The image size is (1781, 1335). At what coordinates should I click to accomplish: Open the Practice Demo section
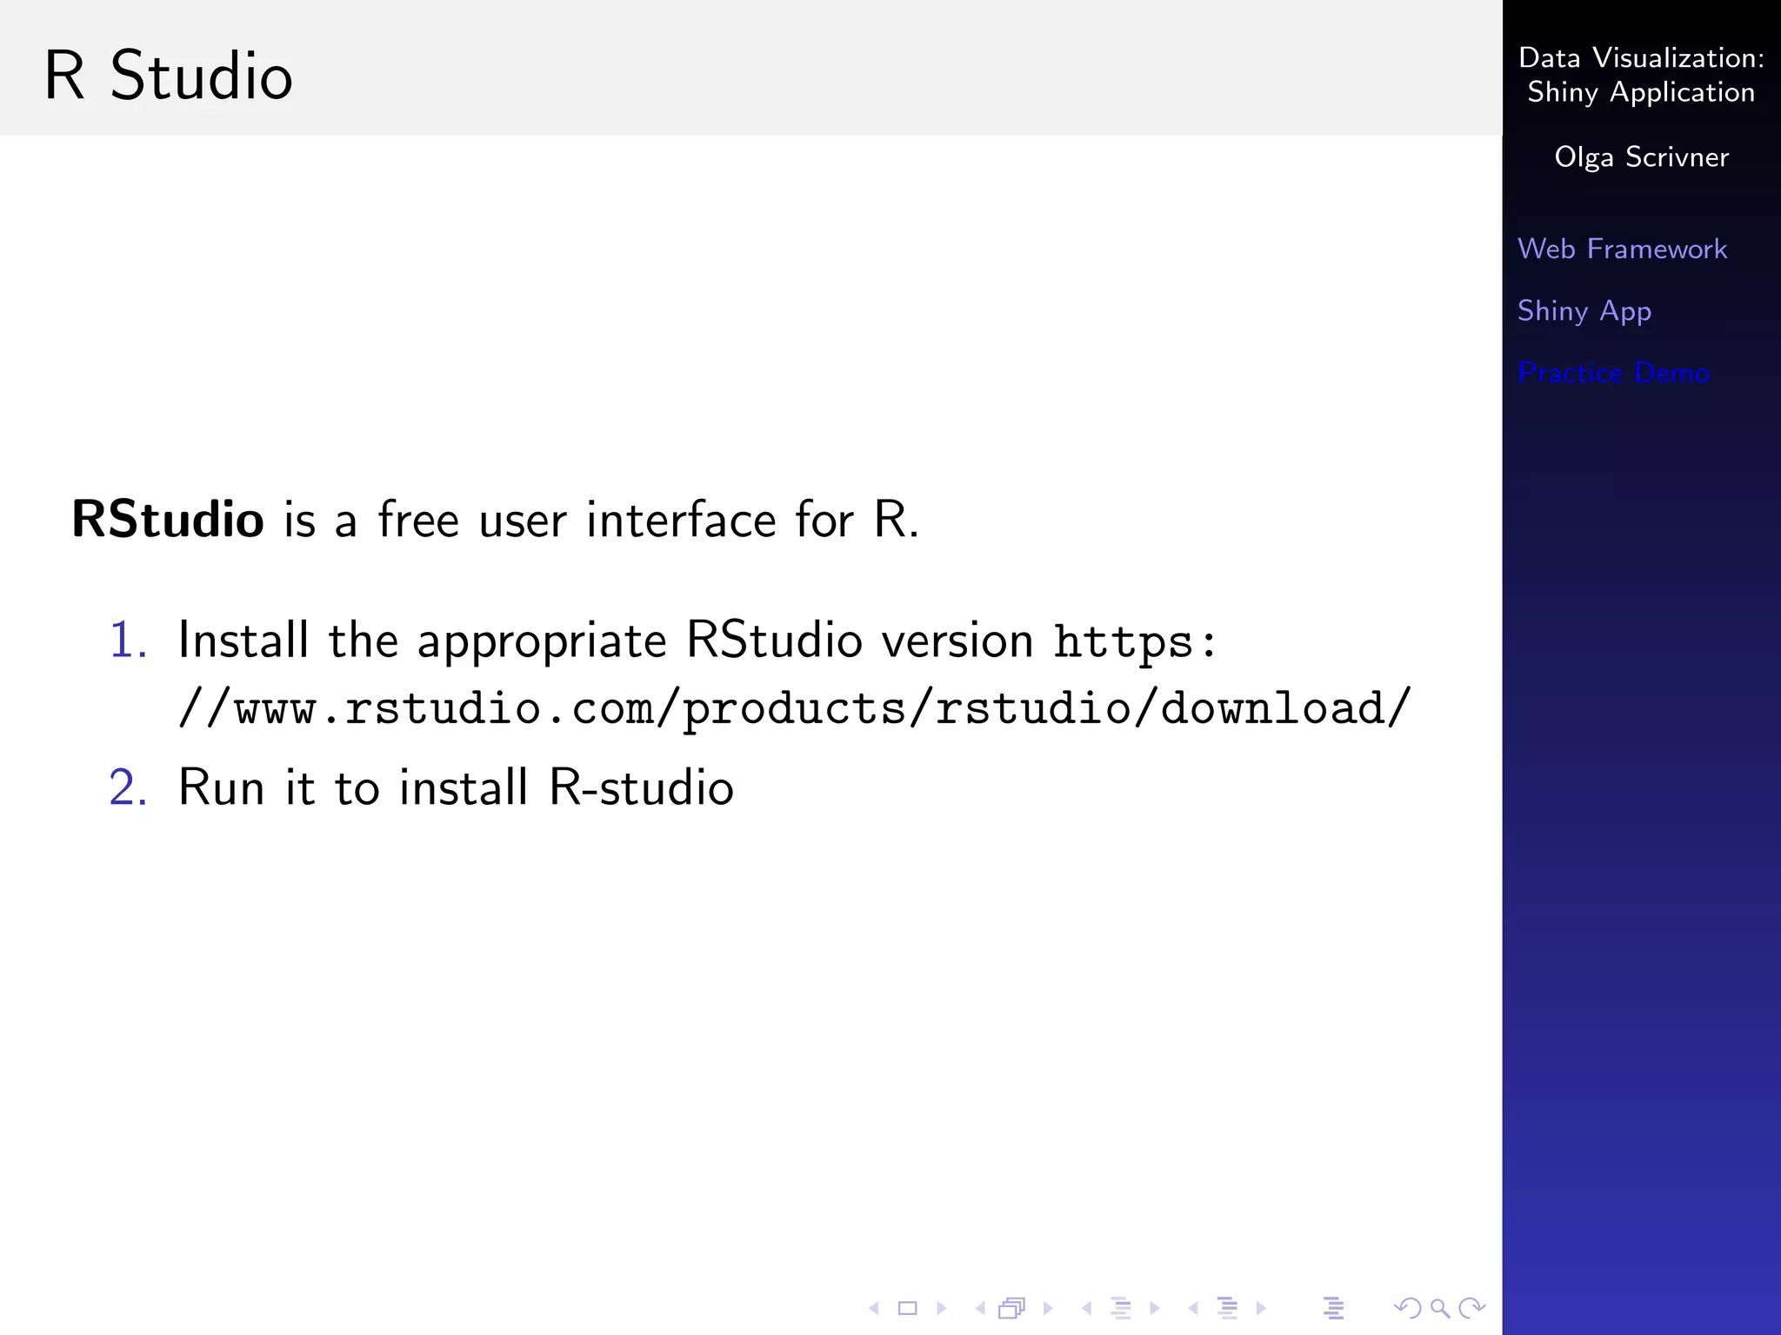click(x=1613, y=373)
